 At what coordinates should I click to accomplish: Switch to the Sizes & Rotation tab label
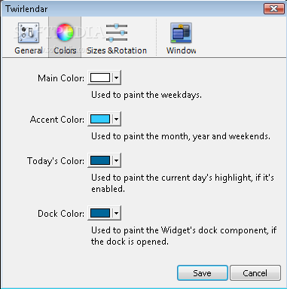click(x=117, y=50)
